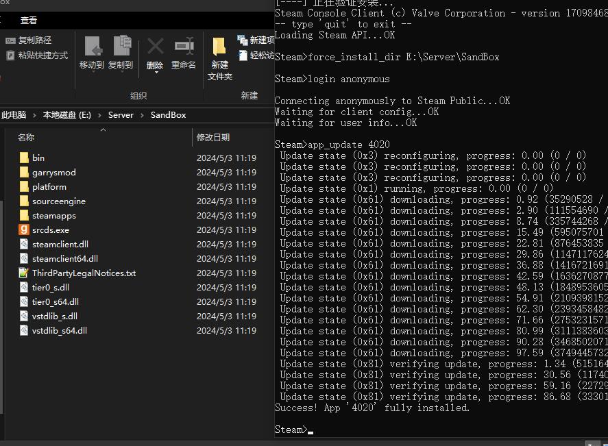The image size is (608, 446).
Task: Click the "progress: 97.59" downloading line
Action: pos(444,353)
